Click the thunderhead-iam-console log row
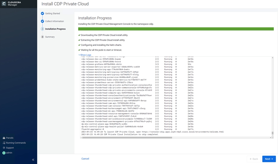 click(x=138, y=106)
